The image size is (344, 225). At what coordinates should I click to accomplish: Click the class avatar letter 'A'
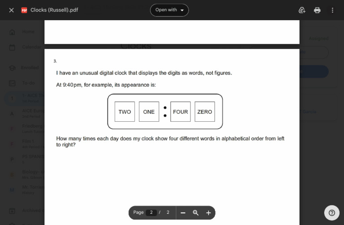pos(12,114)
